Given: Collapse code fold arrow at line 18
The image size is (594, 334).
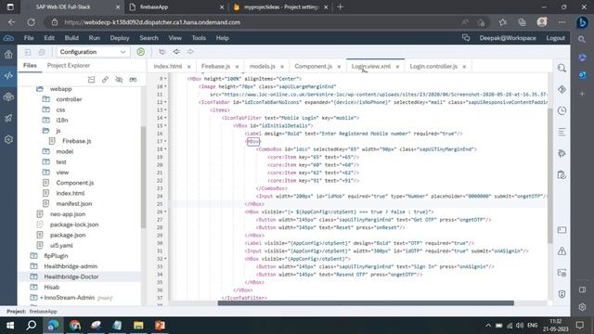Looking at the screenshot, I should click(165, 149).
